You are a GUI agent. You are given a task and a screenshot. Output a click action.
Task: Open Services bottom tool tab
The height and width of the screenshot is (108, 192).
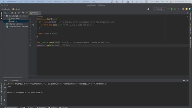coord(63,107)
